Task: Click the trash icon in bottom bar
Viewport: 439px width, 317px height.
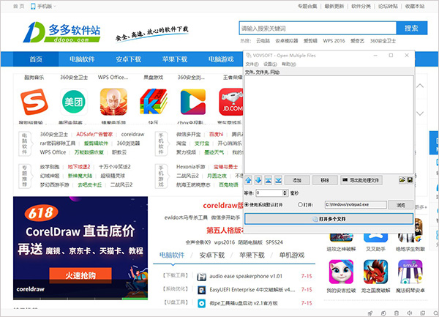Action: 397,313
